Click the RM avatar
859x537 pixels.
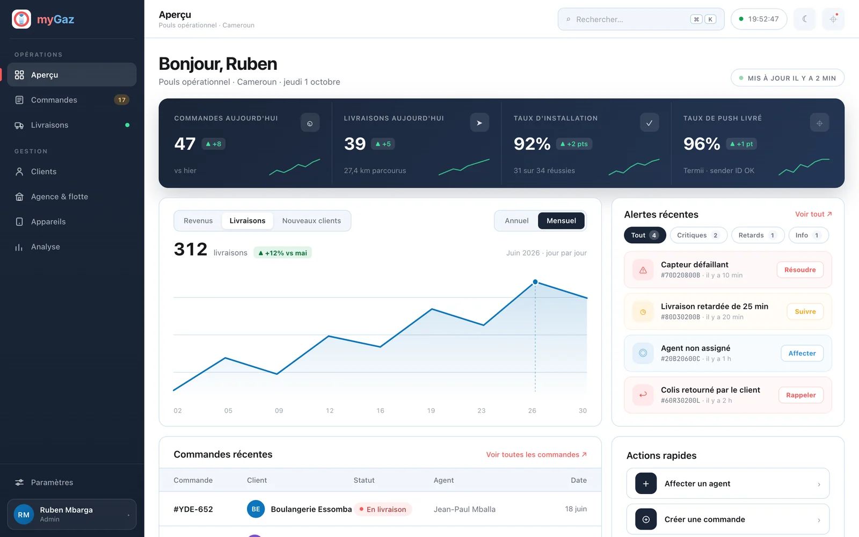tap(24, 514)
